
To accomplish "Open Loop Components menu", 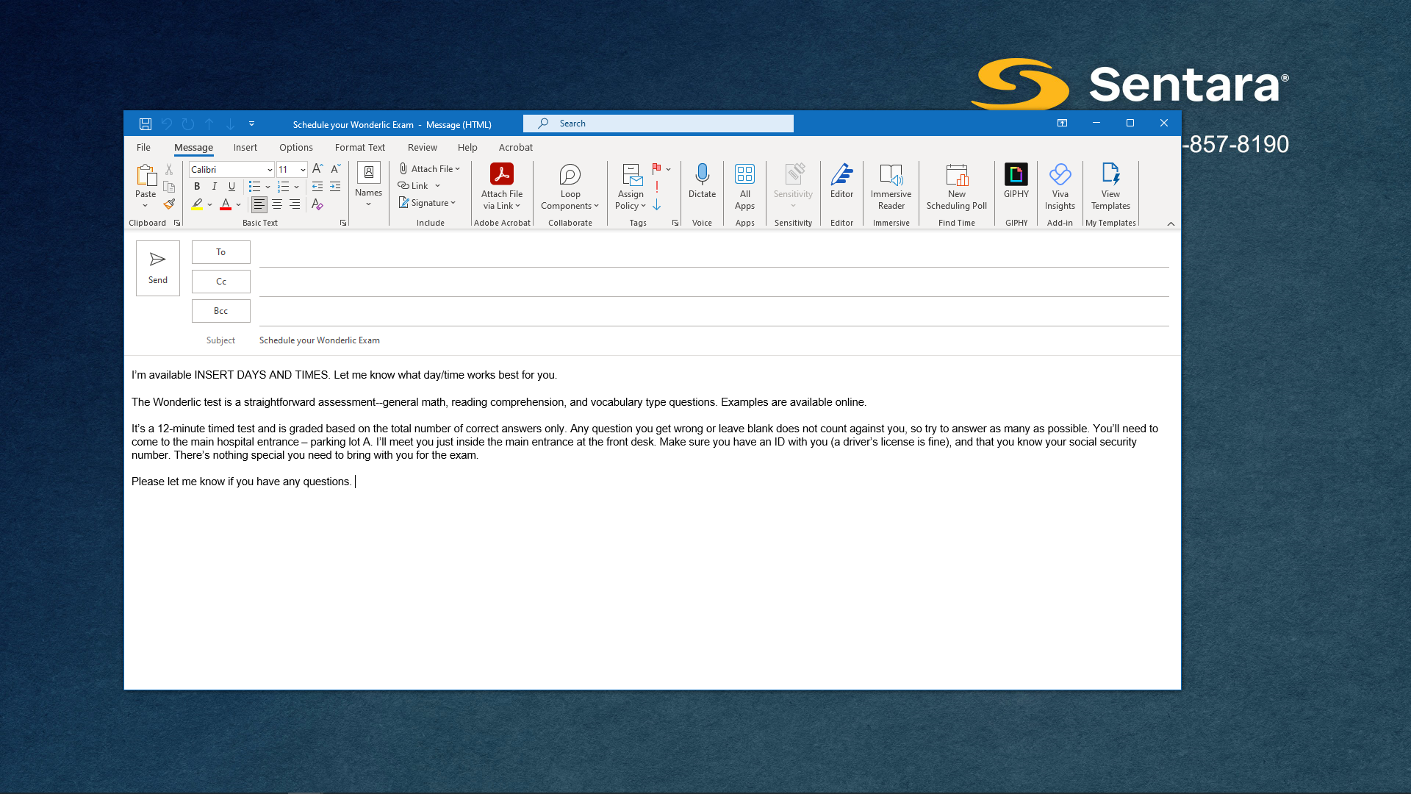I will pos(570,186).
